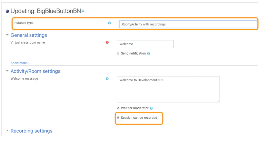Click into the Welcome message text area

click(168, 89)
